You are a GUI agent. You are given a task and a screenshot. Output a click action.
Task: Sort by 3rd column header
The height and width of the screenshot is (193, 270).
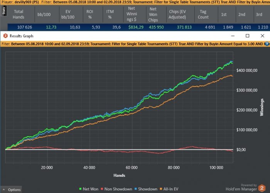(x=259, y=15)
